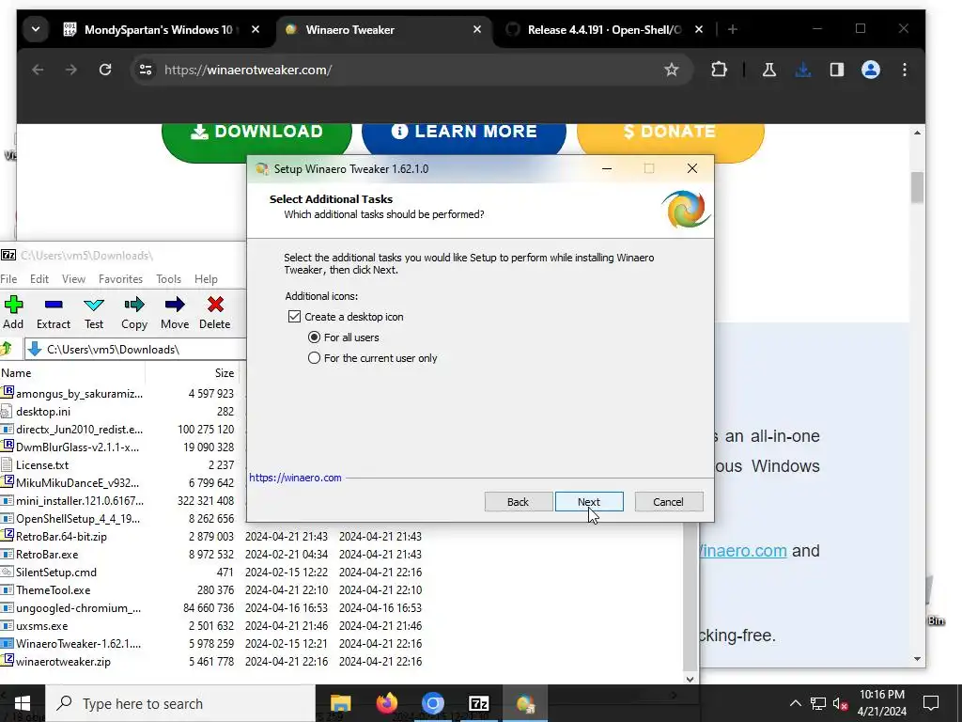Image resolution: width=962 pixels, height=722 pixels.
Task: Select winaerotweaker.zip in the file list
Action: [63, 662]
